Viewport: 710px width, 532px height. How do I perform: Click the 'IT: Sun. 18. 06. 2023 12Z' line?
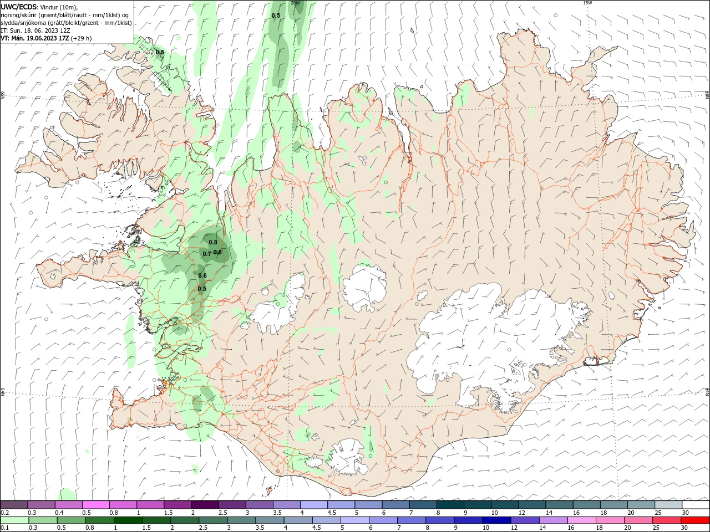pyautogui.click(x=34, y=30)
